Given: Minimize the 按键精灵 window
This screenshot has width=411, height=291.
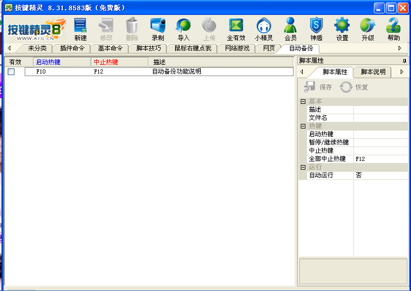Looking at the screenshot, I should coord(379,8).
